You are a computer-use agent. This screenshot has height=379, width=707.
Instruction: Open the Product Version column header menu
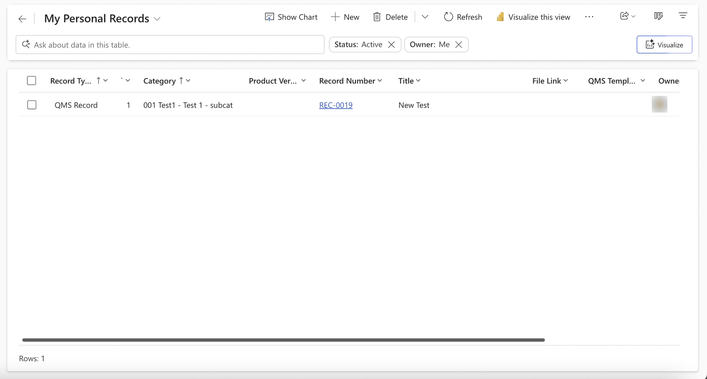point(278,81)
